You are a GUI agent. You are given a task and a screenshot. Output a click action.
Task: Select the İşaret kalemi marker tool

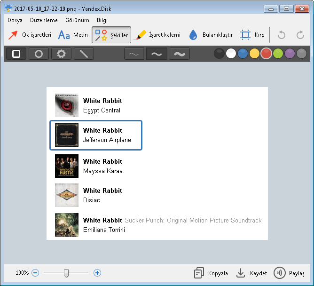point(158,35)
